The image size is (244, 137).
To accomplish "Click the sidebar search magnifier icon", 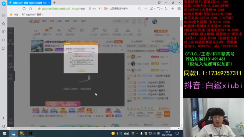I will click(x=3, y=40).
